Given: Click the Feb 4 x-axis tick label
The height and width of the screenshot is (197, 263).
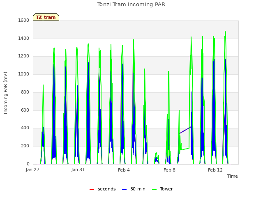Looking at the screenshot, I should pos(124,170).
